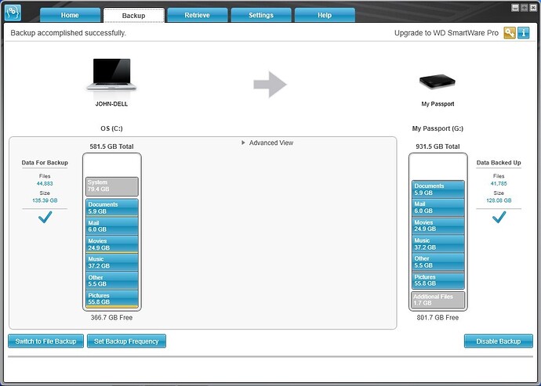The image size is (541, 386).
Task: Click the Data For Backup heading
Action: (x=45, y=163)
